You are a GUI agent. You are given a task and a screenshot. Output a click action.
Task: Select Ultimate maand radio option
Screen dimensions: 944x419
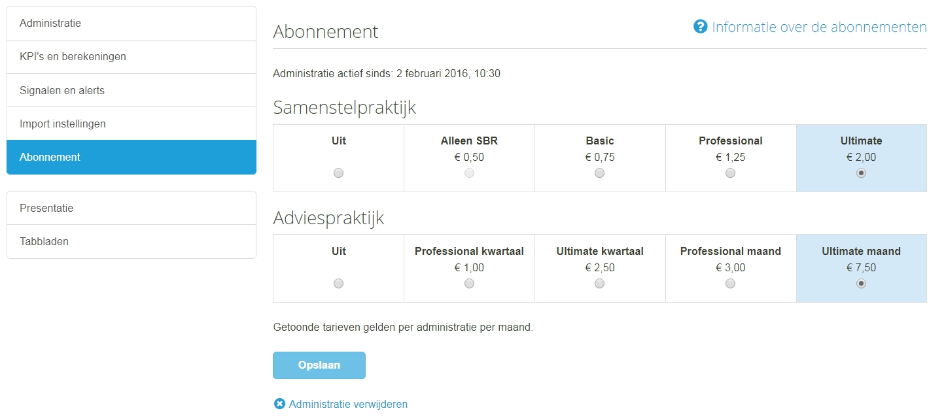862,284
